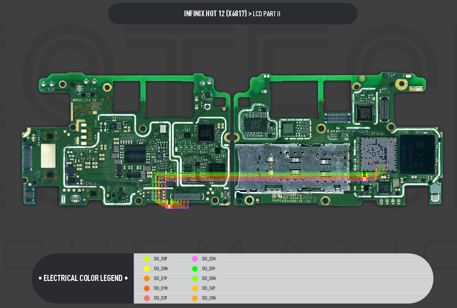Click the DSI_D3N lime swatch
The height and width of the screenshot is (308, 457).
[x=195, y=279]
